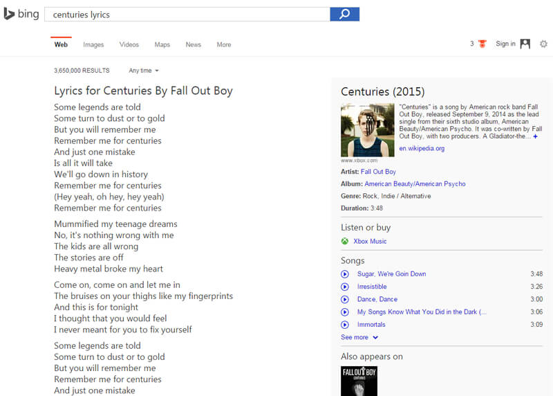The width and height of the screenshot is (553, 396).
Task: Open the Immortals song link
Action: (x=371, y=325)
